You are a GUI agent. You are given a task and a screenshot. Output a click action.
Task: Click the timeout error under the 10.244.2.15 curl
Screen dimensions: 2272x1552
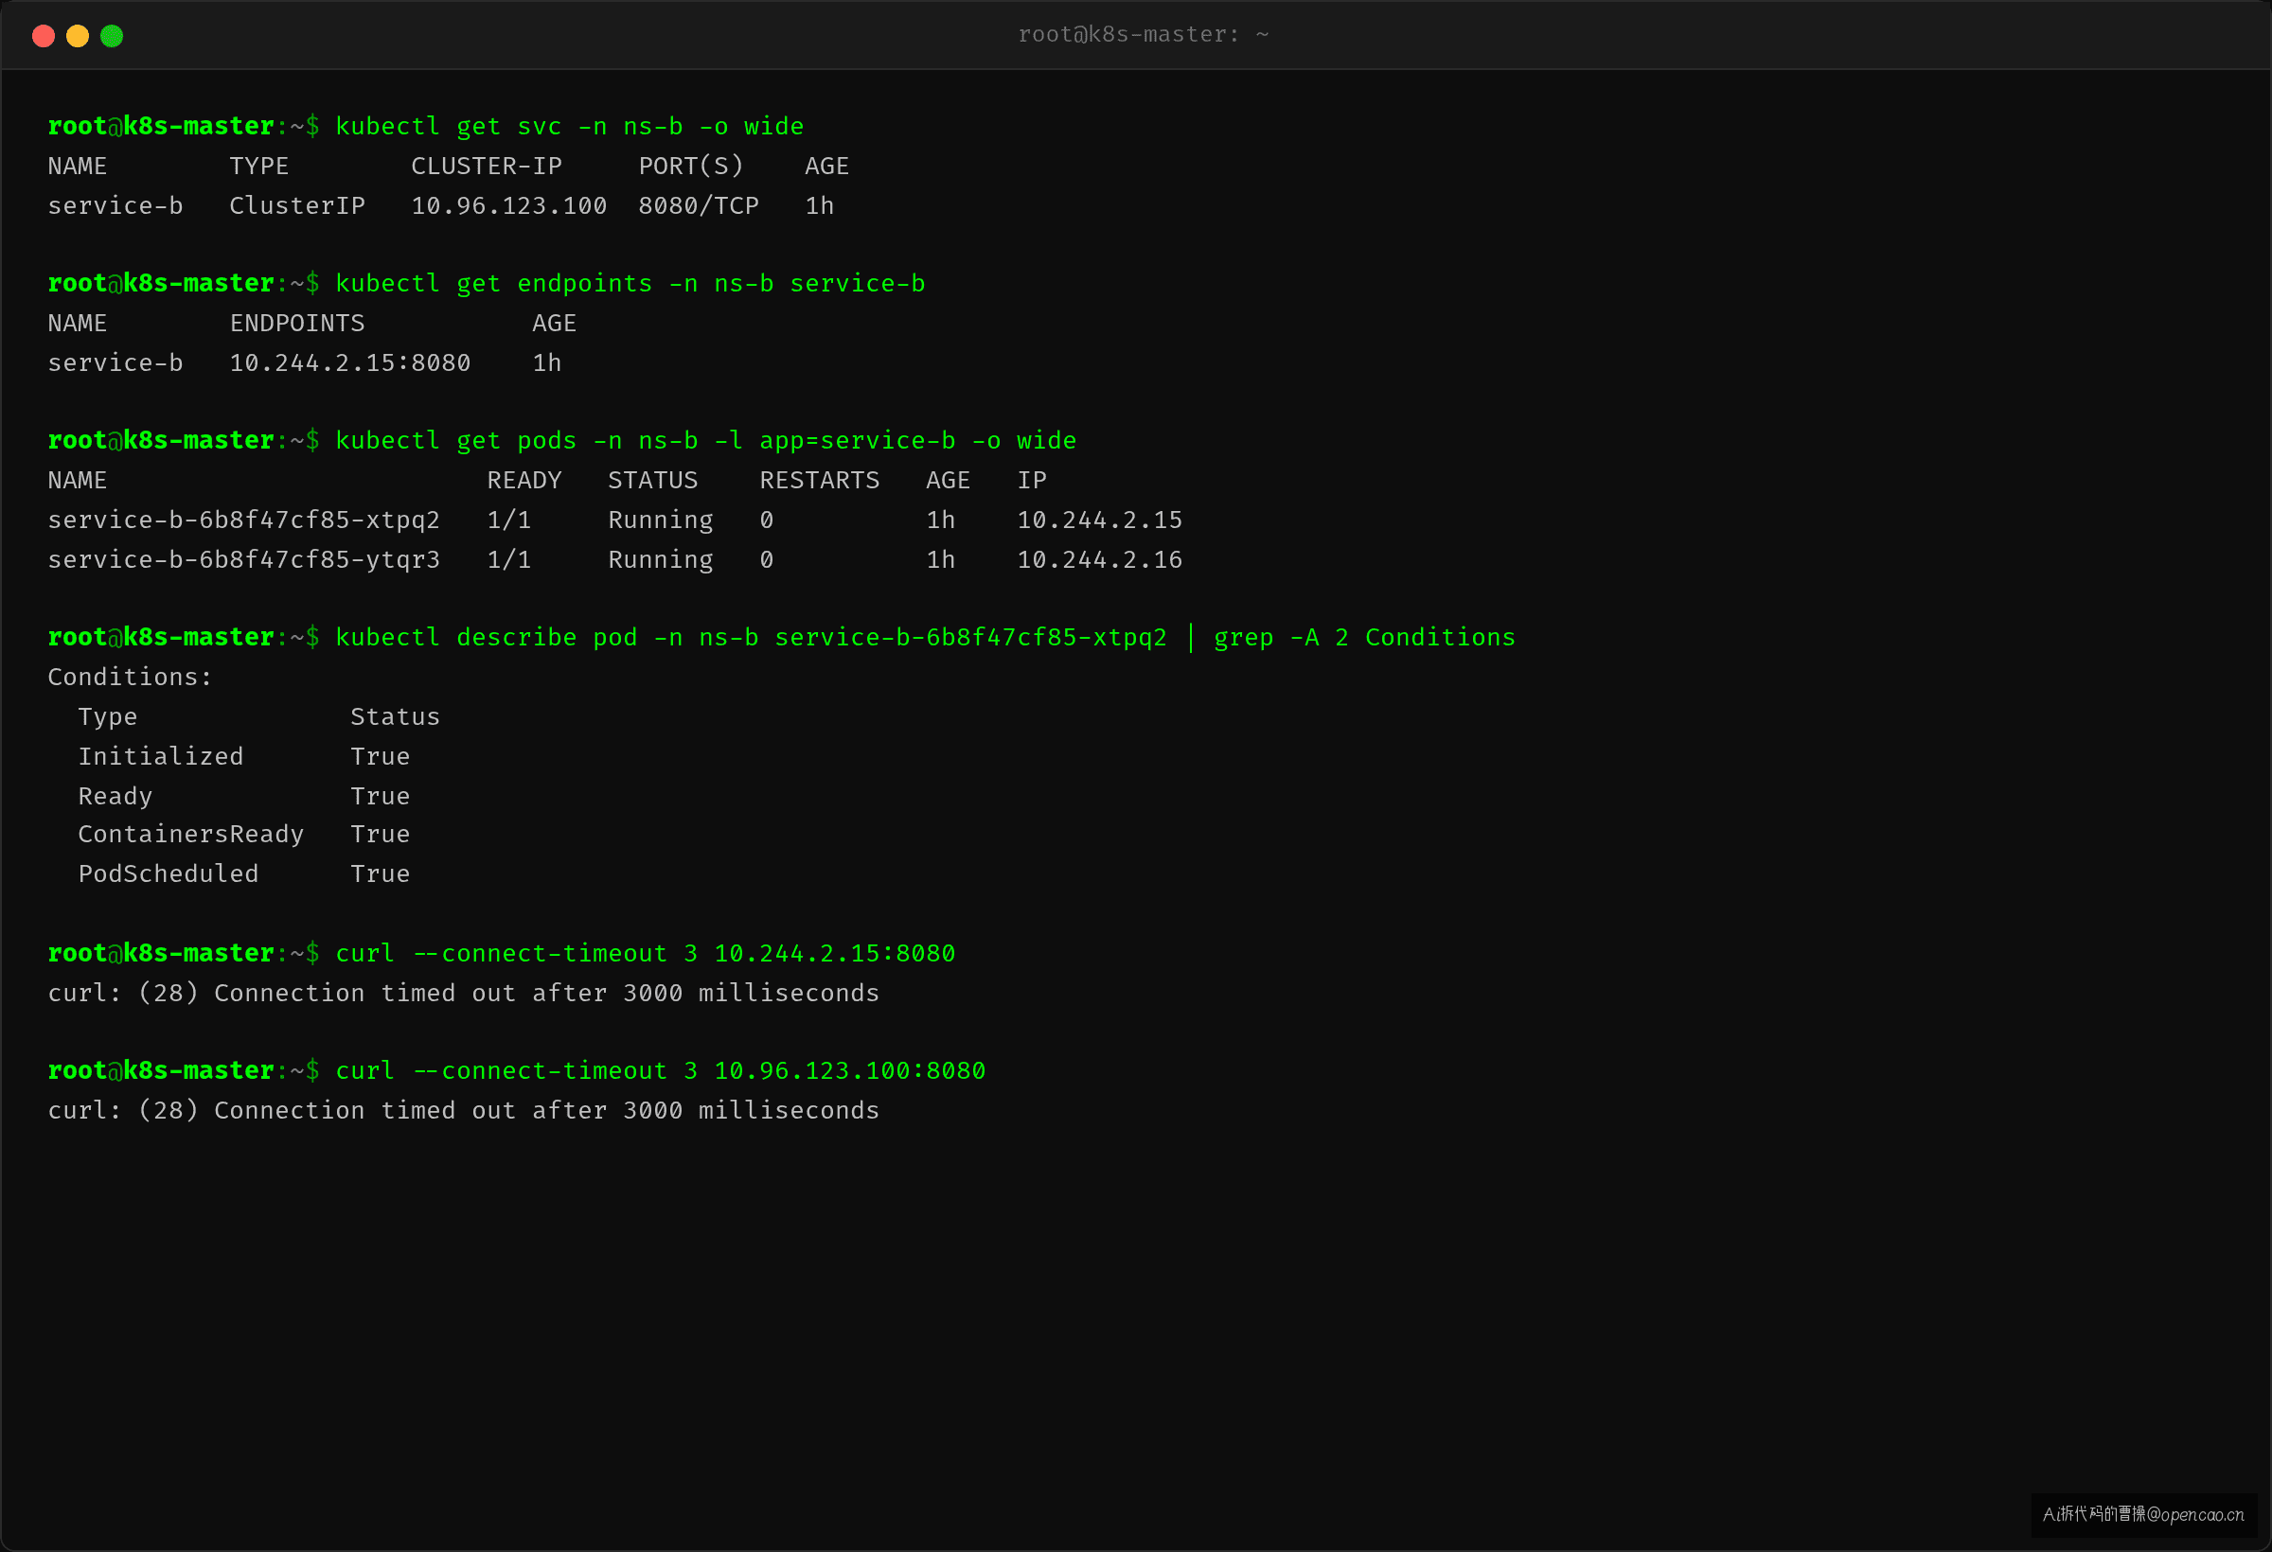pyautogui.click(x=464, y=994)
